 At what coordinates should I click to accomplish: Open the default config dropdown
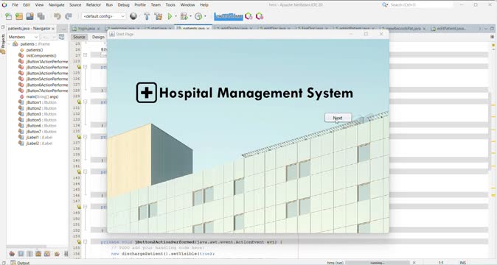[x=104, y=16]
